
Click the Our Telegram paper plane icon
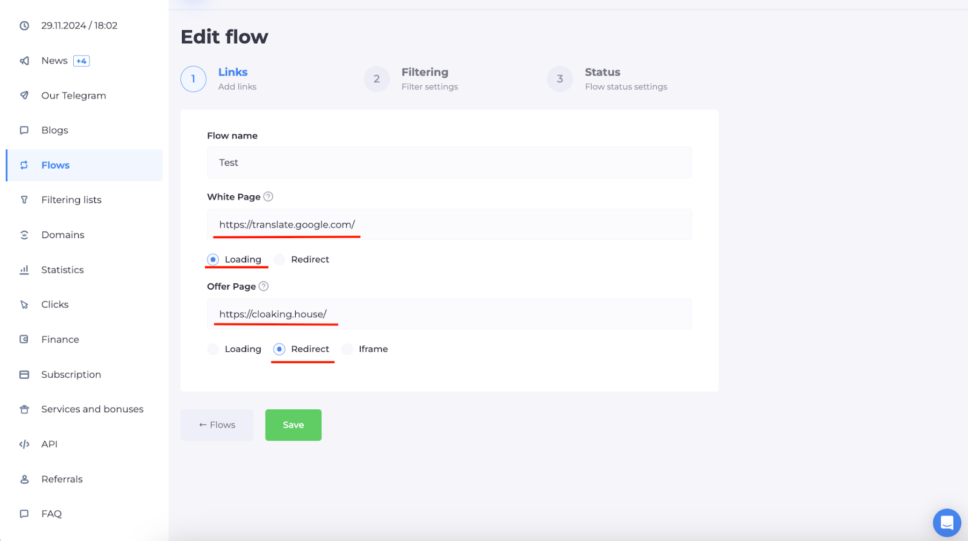tap(24, 96)
